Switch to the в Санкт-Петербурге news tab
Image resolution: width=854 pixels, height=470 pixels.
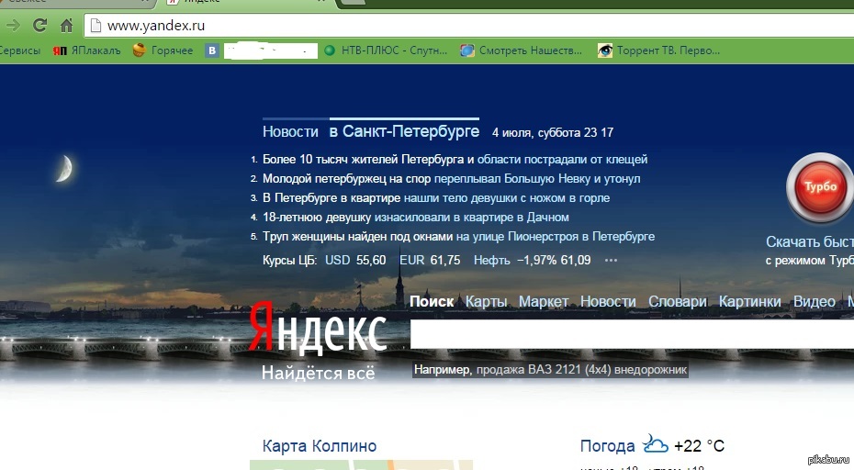[x=404, y=132]
